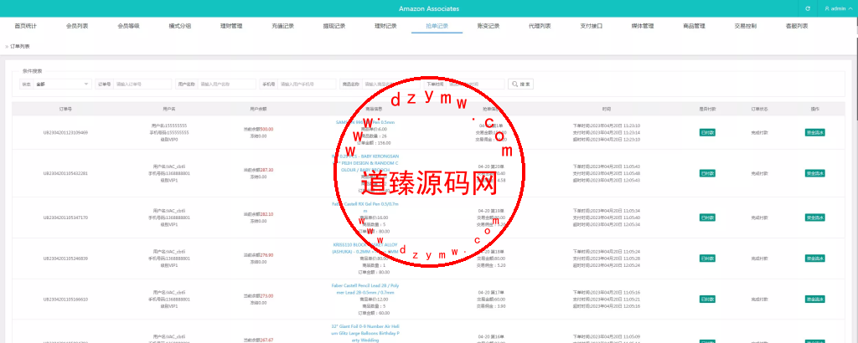Click the 操作 column header
The width and height of the screenshot is (858, 343).
[x=814, y=110]
